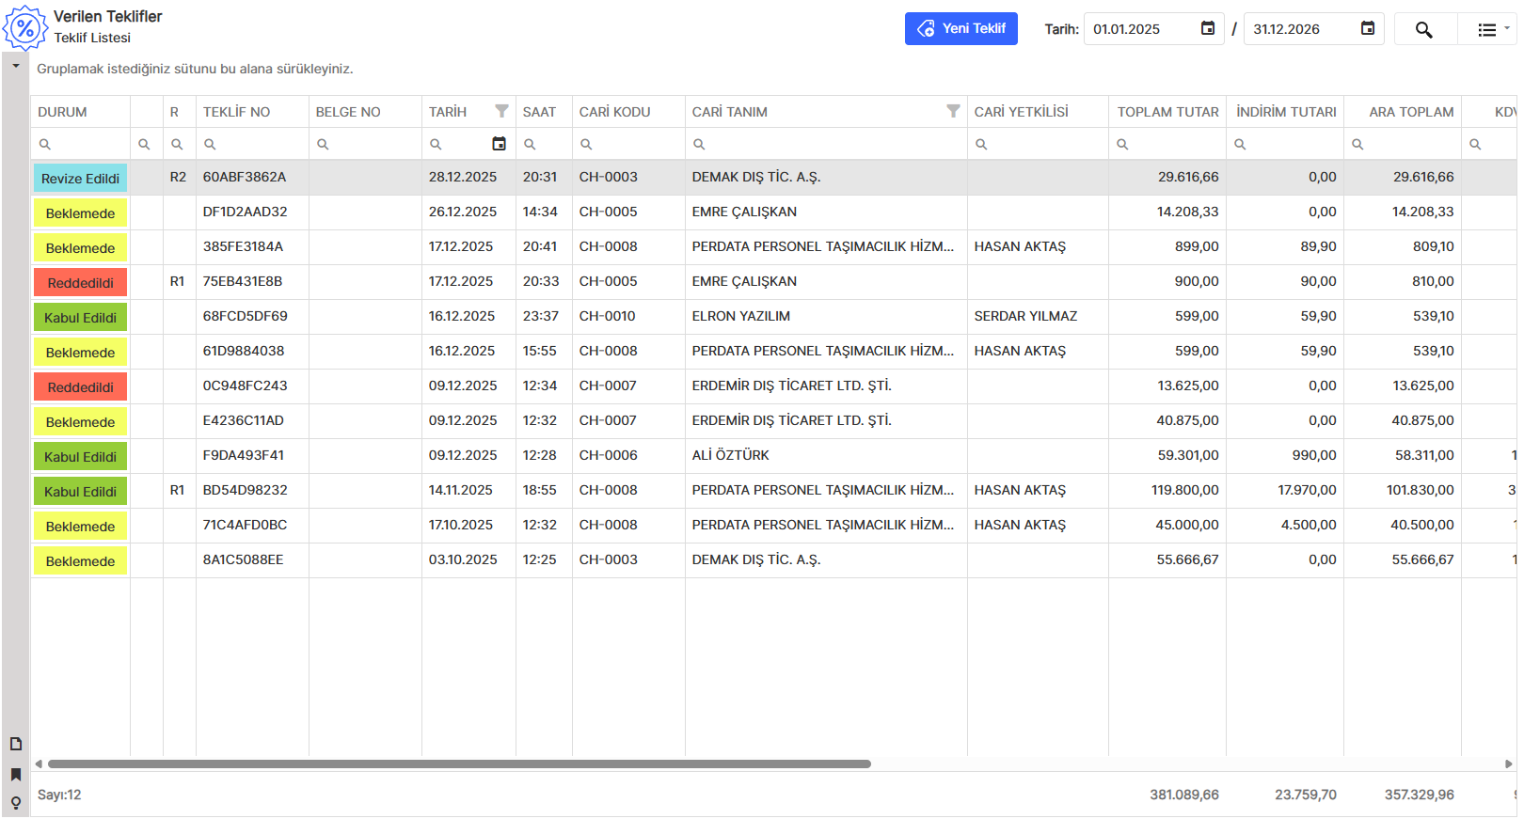
Task: Open the list view options menu
Action: pos(1490,30)
